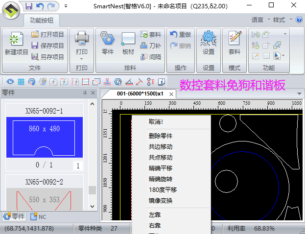305x234 pixels.
Task: Click the part move arrow icon
Action: tap(43, 82)
